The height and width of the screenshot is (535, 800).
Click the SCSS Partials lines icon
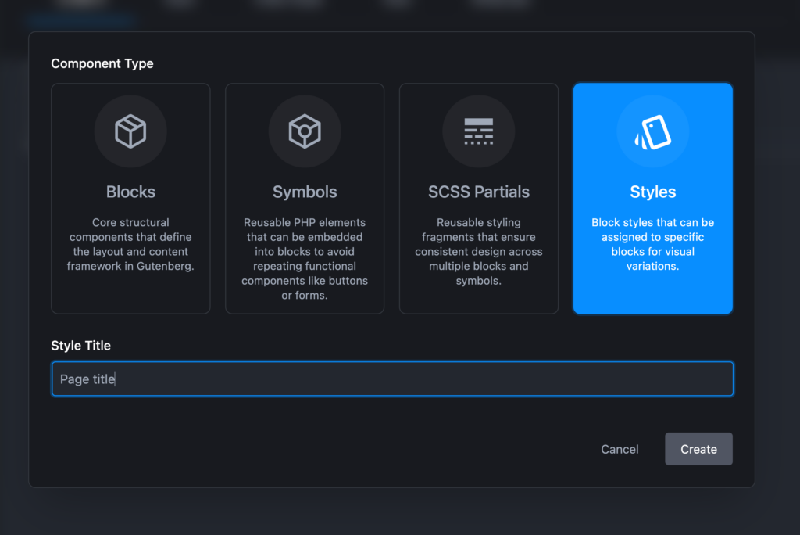tap(479, 131)
